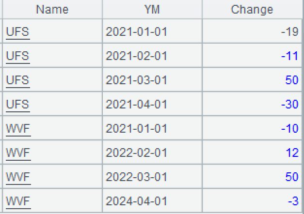The height and width of the screenshot is (214, 304).
Task: Select the 2021-02-01 date cell
Action: coord(136,56)
